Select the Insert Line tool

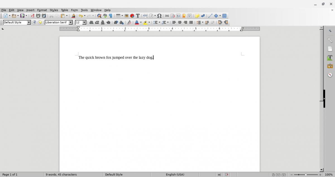210,16
